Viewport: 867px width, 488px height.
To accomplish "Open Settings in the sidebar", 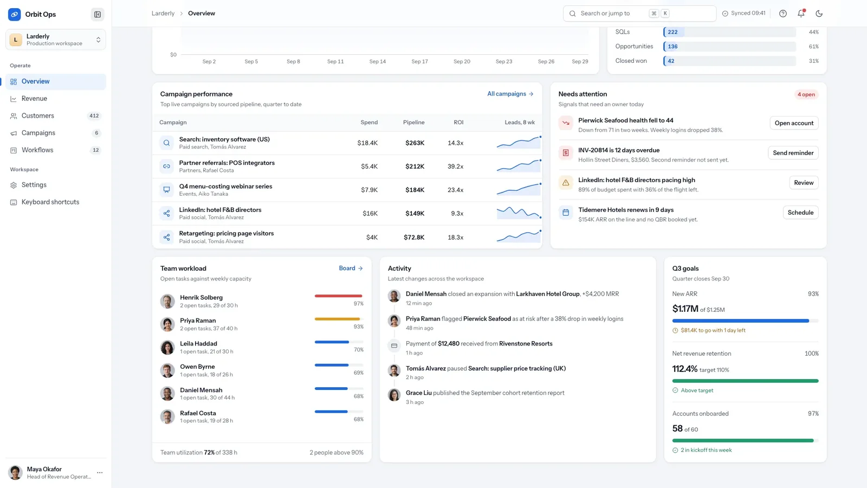I will [x=56, y=185].
